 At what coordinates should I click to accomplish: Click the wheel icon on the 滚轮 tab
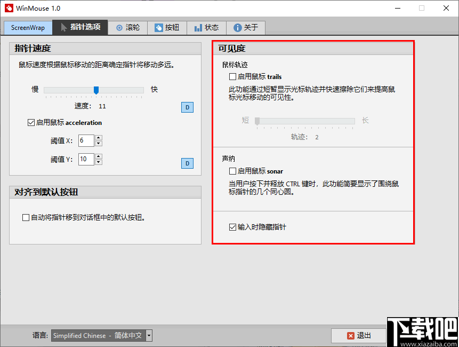[119, 27]
